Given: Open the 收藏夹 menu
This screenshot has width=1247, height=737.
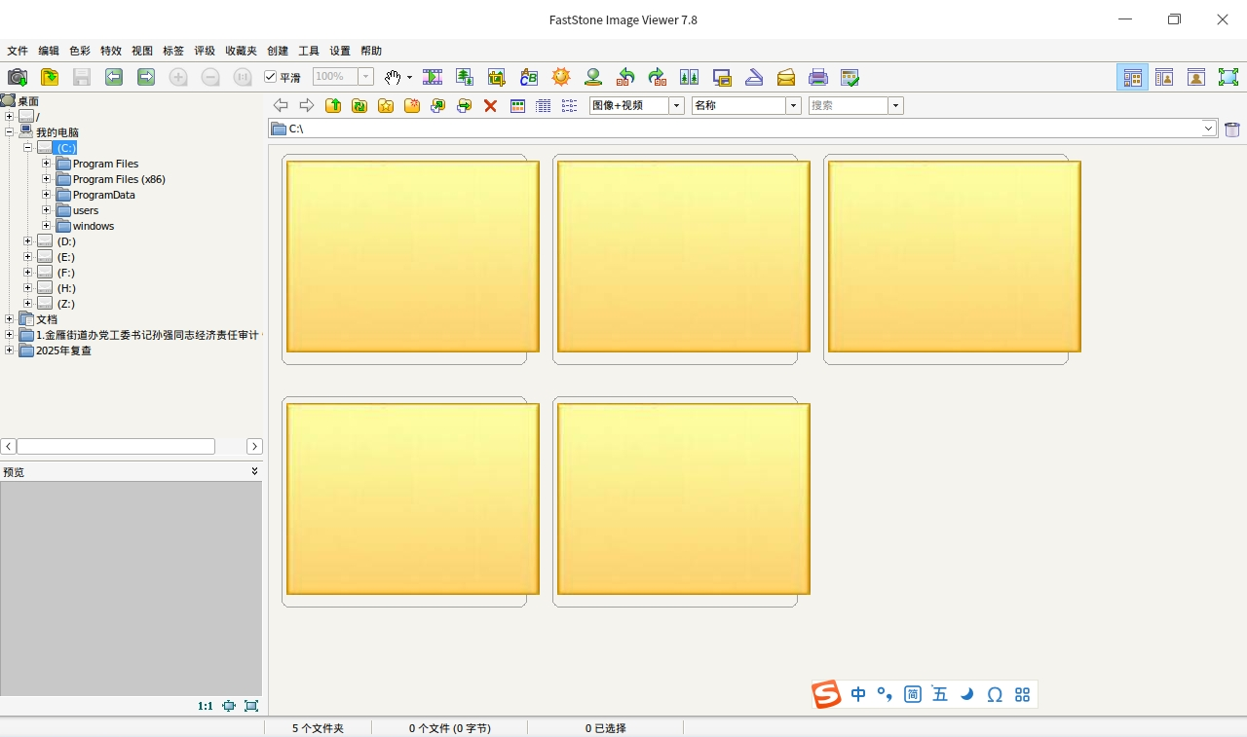Looking at the screenshot, I should 242,51.
